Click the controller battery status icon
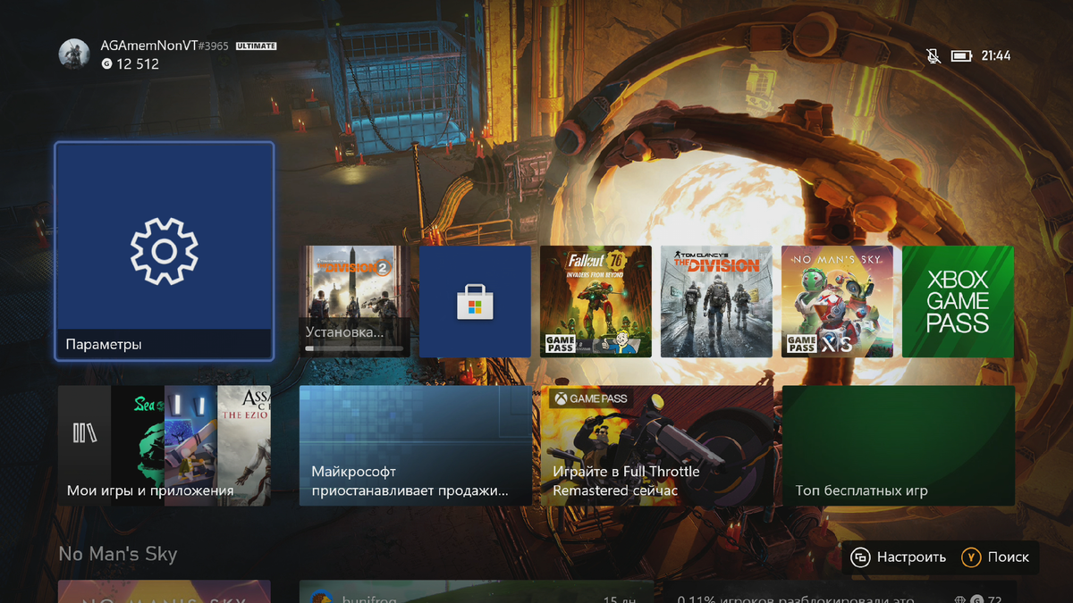 pyautogui.click(x=961, y=56)
